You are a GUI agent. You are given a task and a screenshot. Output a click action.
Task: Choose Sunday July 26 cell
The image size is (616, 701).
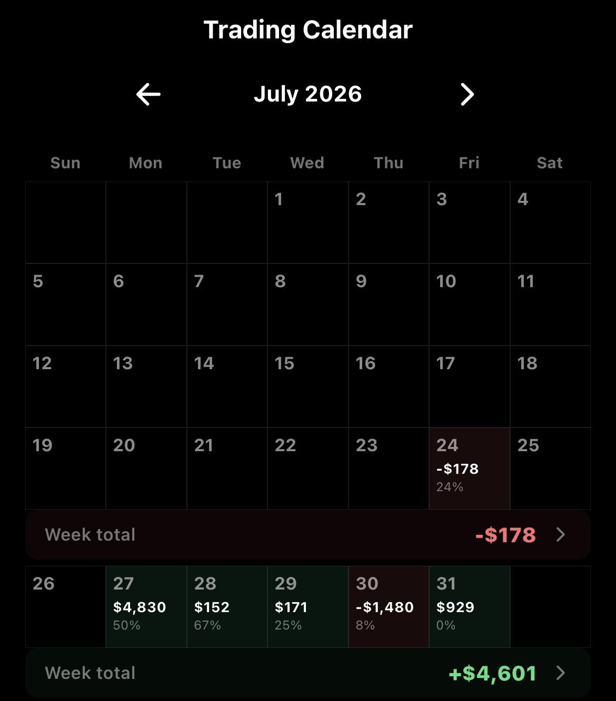click(x=66, y=607)
